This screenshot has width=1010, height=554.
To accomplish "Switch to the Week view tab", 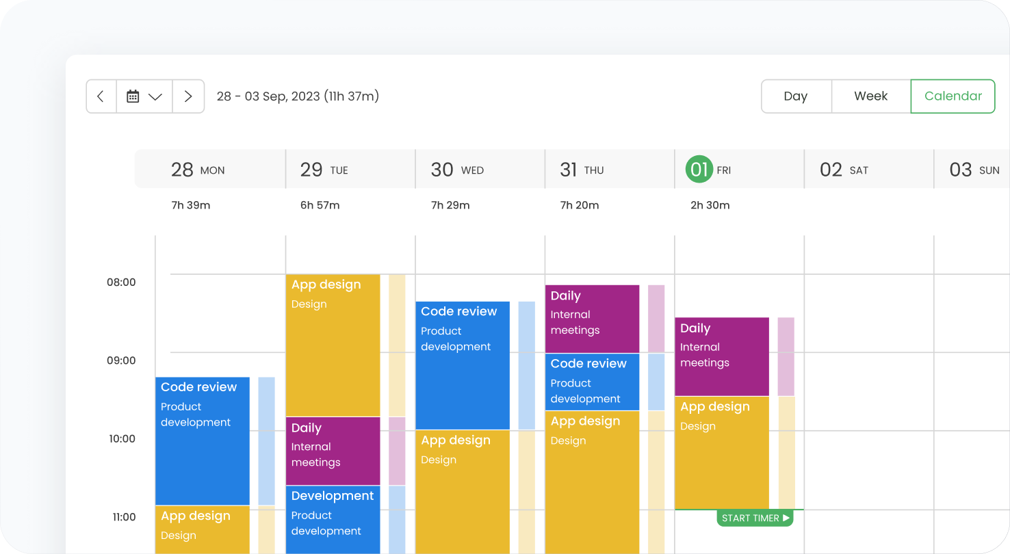I will tap(870, 96).
